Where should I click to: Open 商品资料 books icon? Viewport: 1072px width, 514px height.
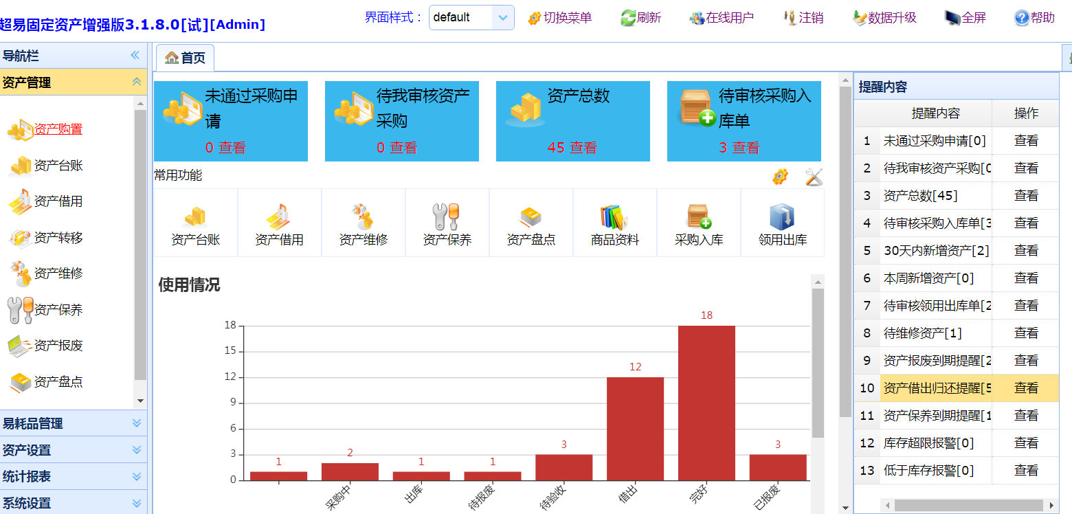pyautogui.click(x=614, y=217)
